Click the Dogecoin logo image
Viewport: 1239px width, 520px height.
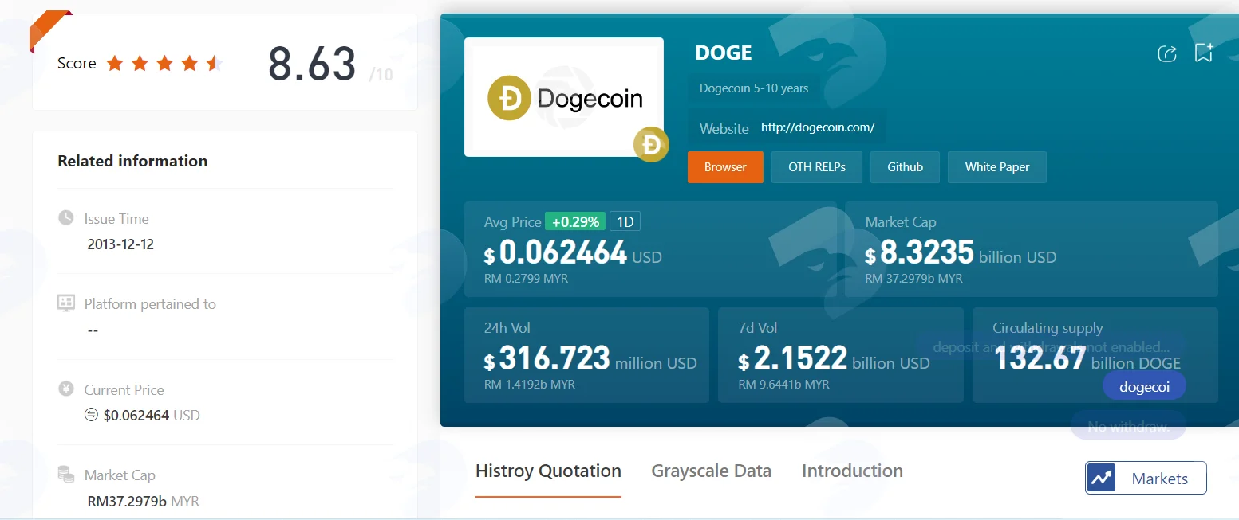click(x=564, y=97)
